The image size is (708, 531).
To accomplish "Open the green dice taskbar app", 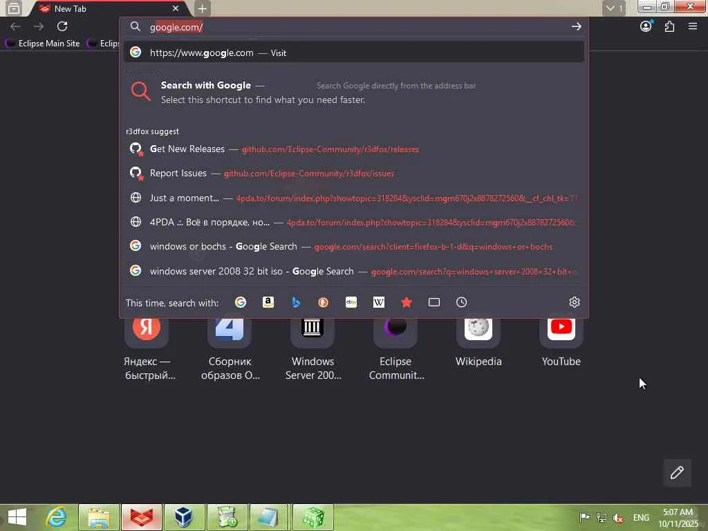I will (313, 517).
